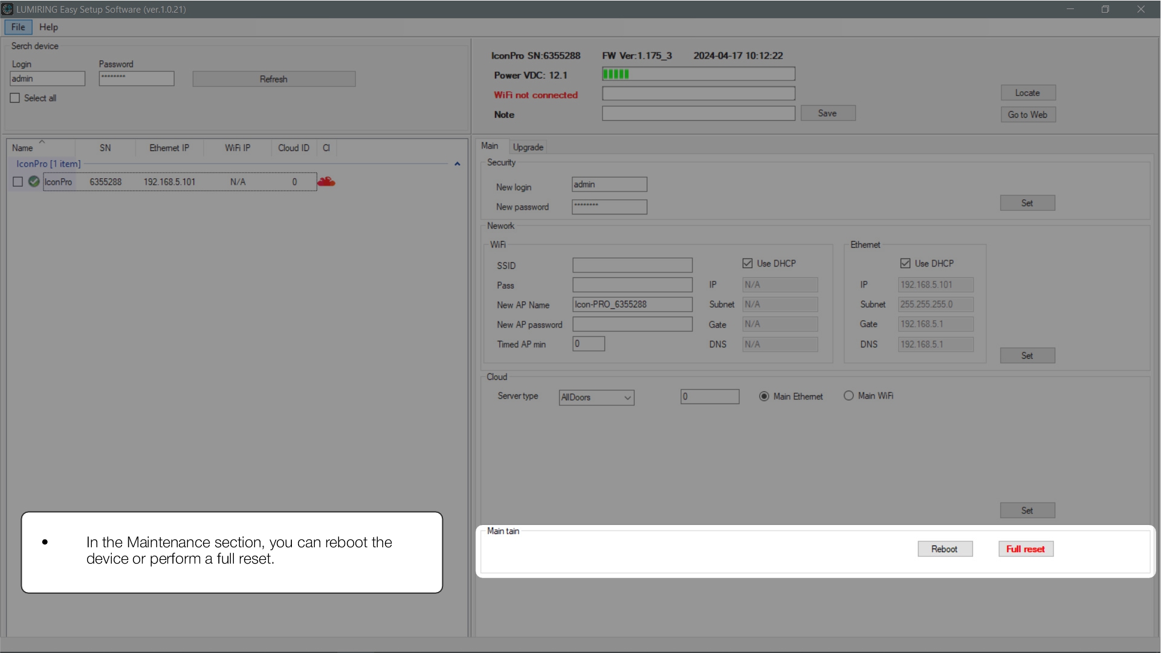Click Set button in Security section
Screen dimensions: 1161x653
(1027, 203)
